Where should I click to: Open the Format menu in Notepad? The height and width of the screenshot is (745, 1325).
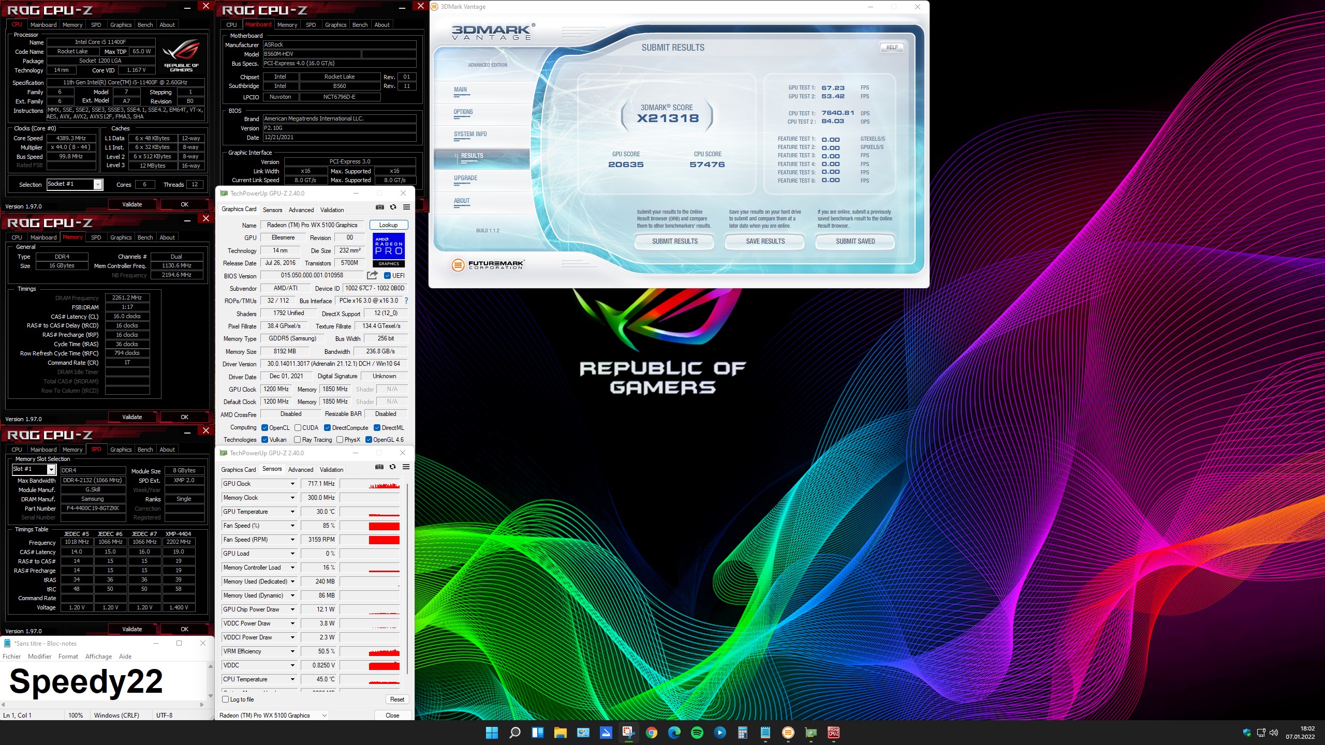pyautogui.click(x=68, y=657)
